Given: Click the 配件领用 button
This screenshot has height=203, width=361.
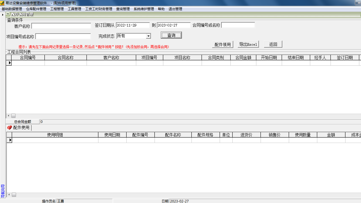Looking at the screenshot, I should pyautogui.click(x=223, y=44).
